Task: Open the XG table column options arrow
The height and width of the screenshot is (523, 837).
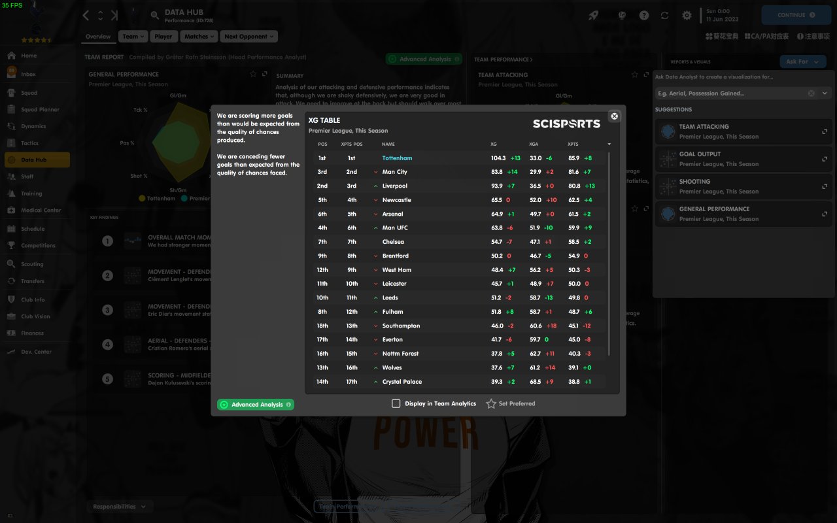Action: 609,144
